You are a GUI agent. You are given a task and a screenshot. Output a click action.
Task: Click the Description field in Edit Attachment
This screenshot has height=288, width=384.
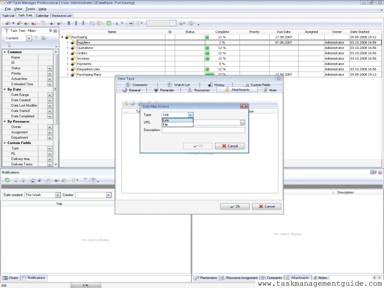coord(203,130)
